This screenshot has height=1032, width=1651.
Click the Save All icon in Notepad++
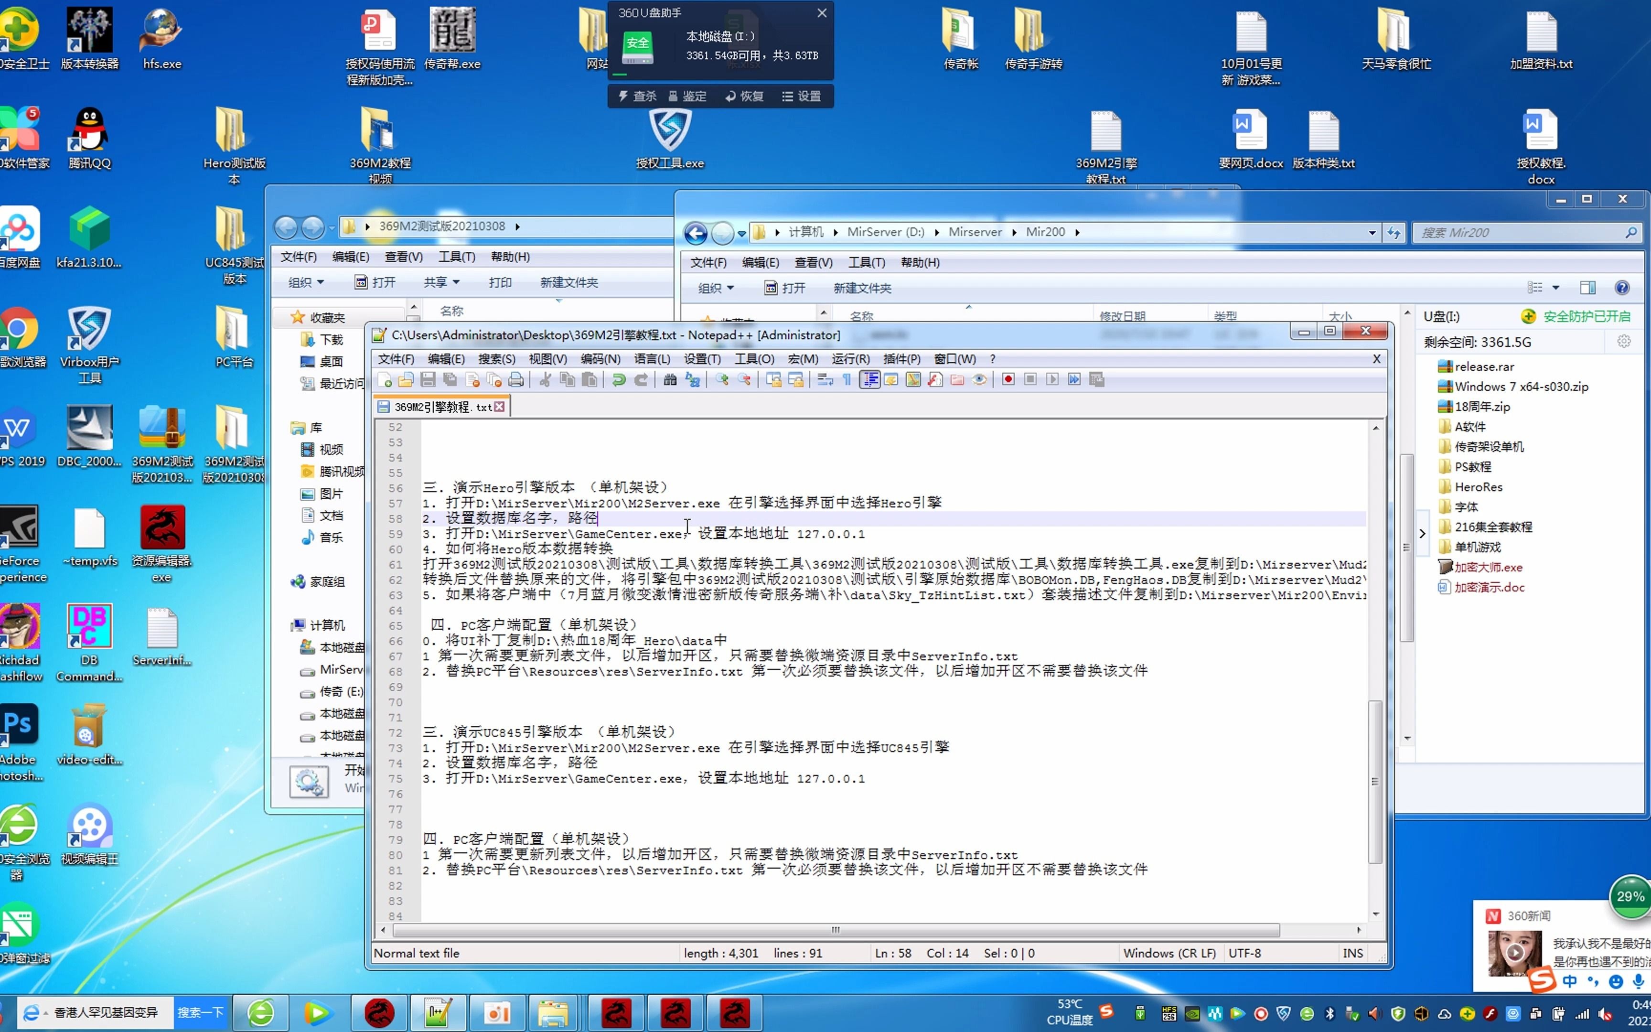[450, 379]
